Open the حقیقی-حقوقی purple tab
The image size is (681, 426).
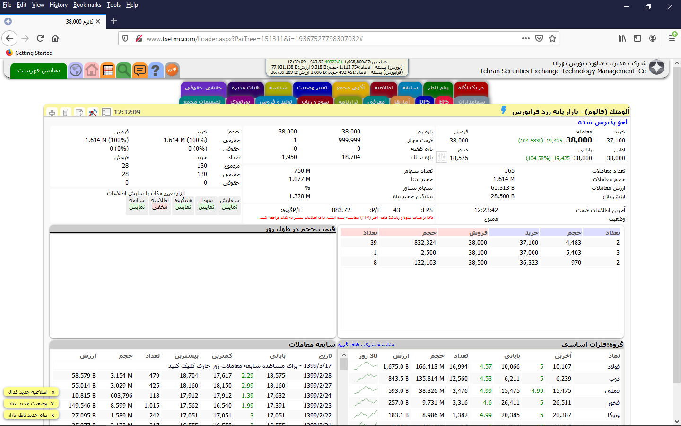tap(203, 88)
